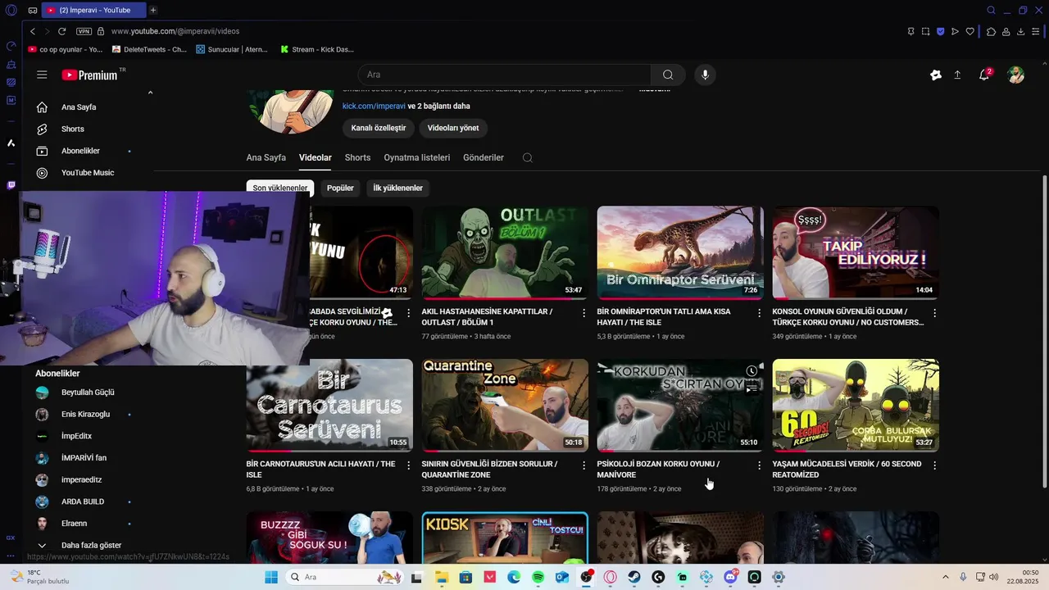Image resolution: width=1049 pixels, height=590 pixels.
Task: Open options for SINIRIN GÜVENLİĞİ video
Action: pos(584,465)
